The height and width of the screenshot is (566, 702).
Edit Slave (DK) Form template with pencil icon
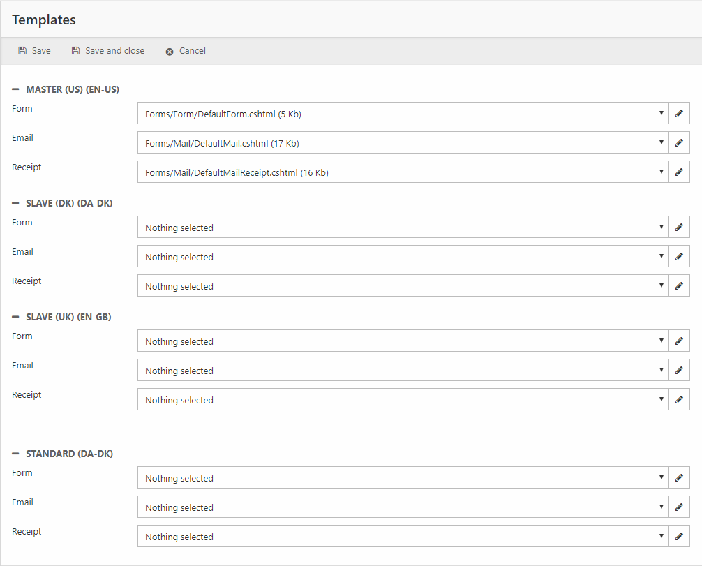tap(679, 227)
